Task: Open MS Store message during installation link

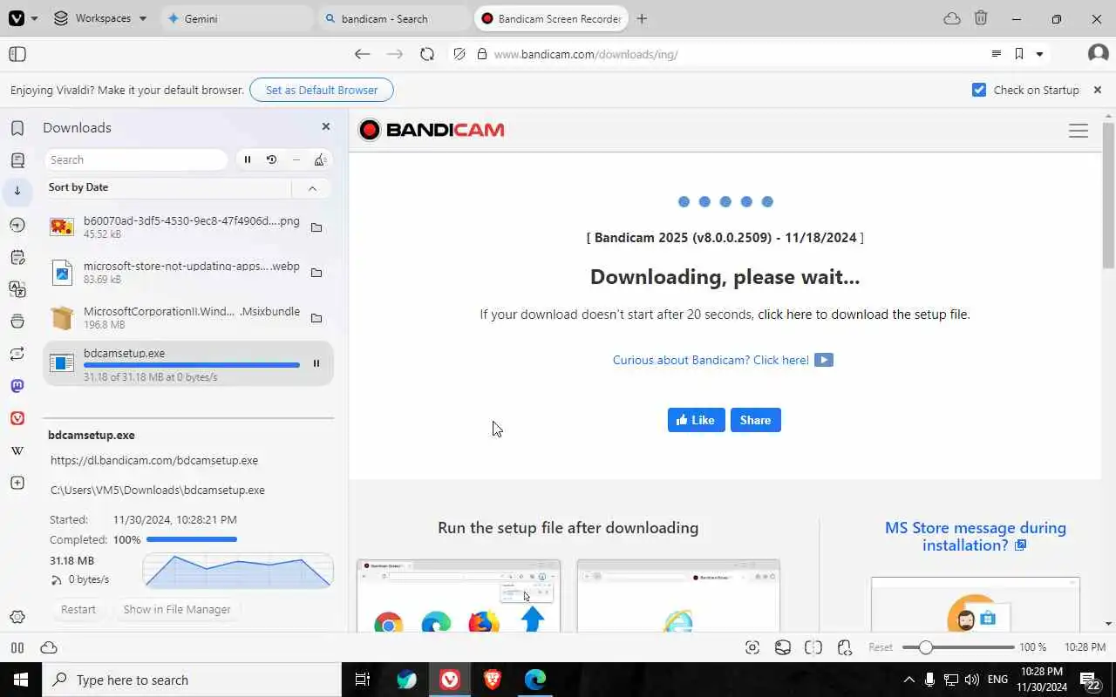Action: 975,537
